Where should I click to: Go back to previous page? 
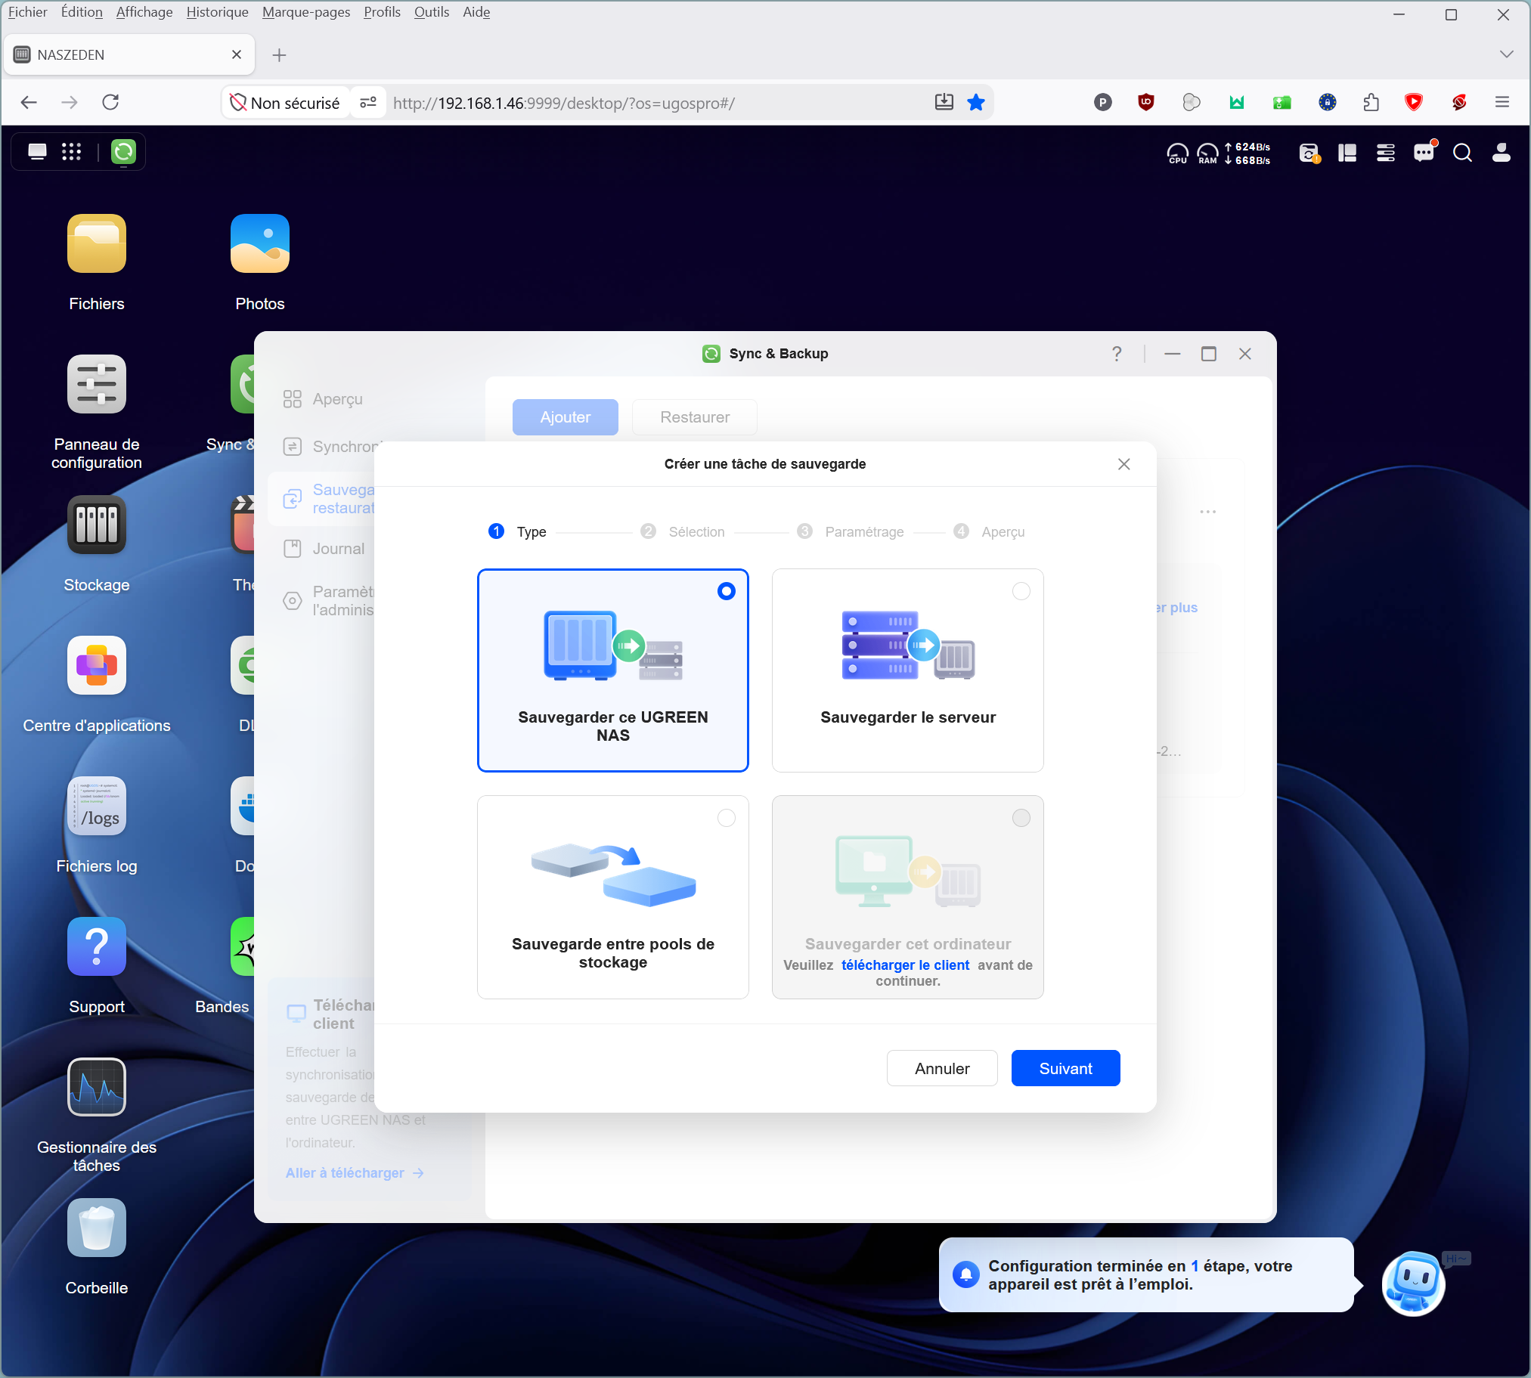[x=29, y=102]
